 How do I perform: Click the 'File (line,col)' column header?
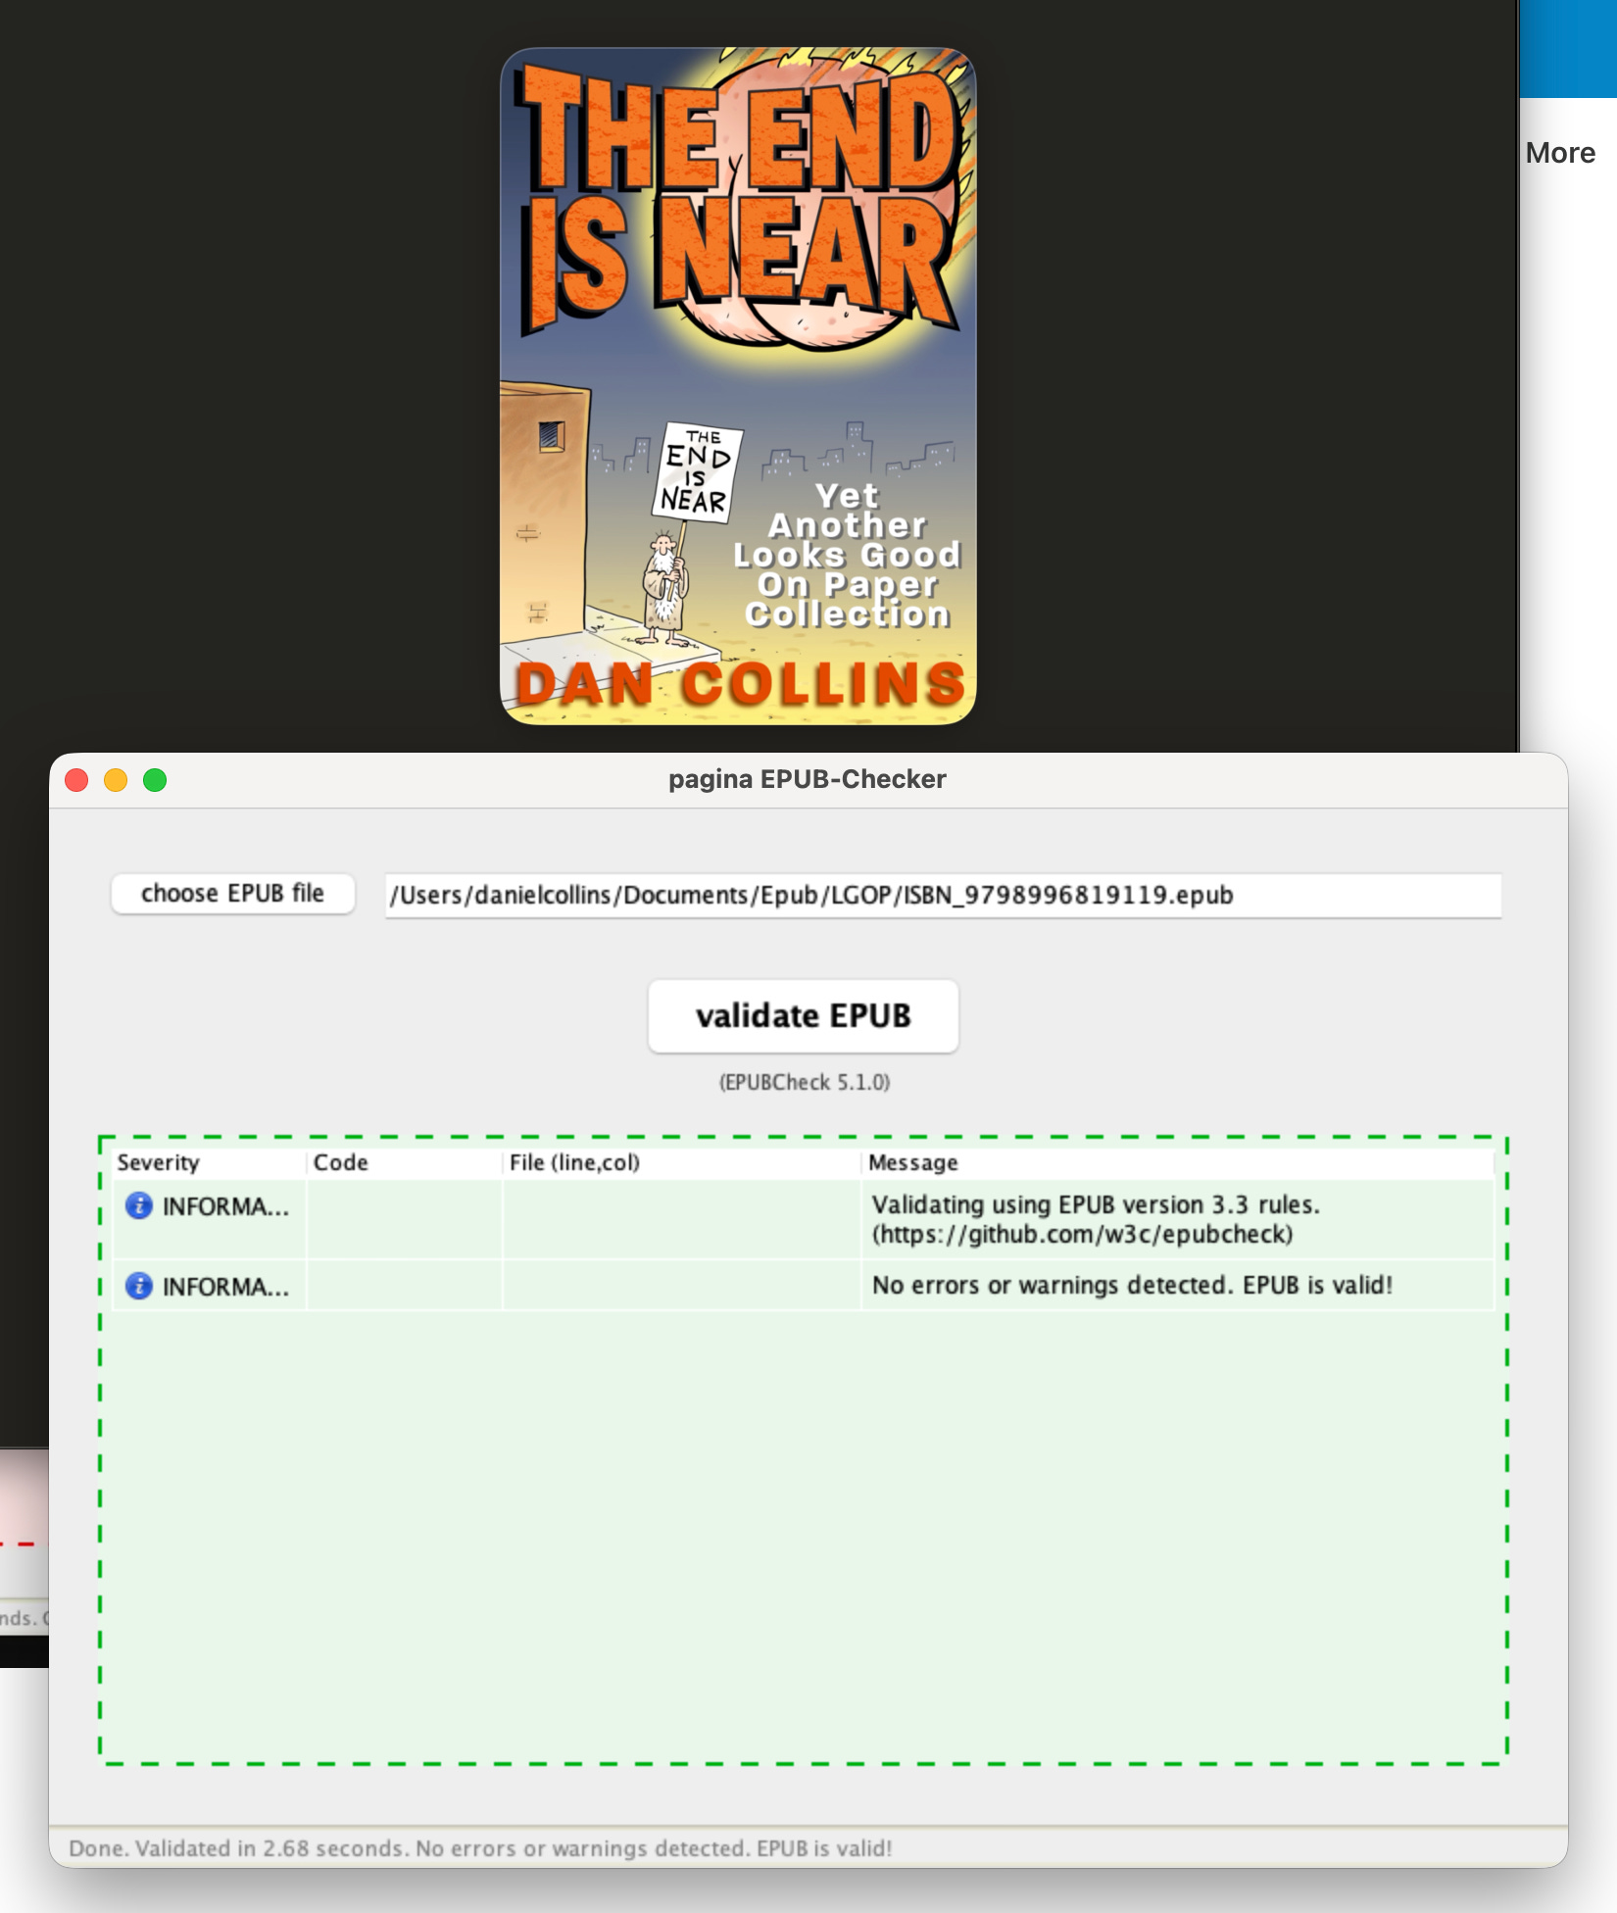click(x=682, y=1162)
